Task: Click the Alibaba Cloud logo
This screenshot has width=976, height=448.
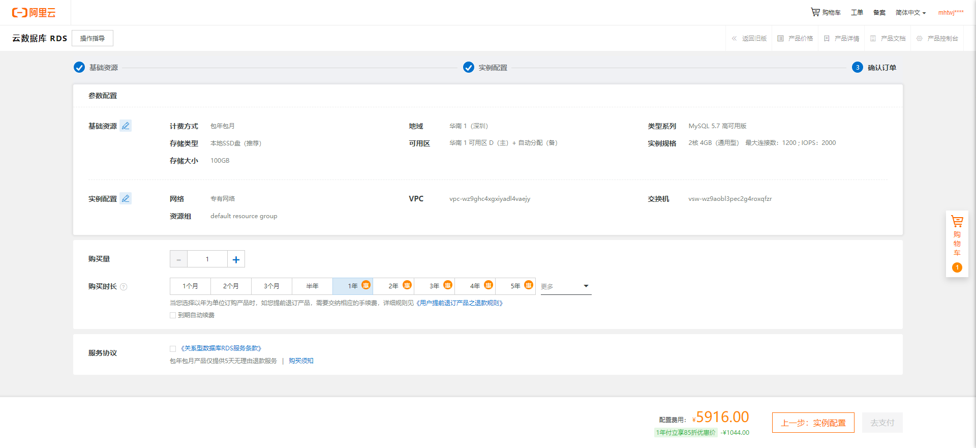Action: 34,13
